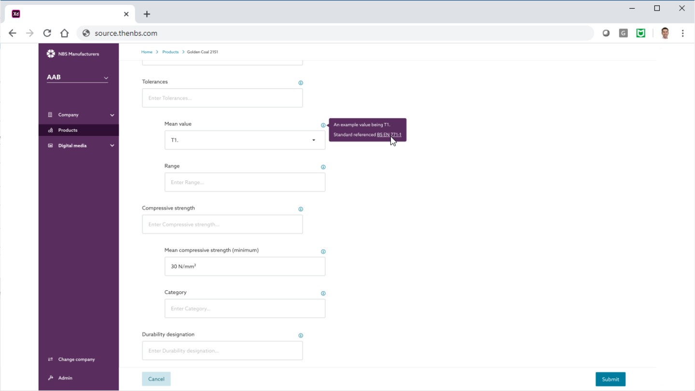This screenshot has height=391, width=695.
Task: Click info icon for Mean compressive strength
Action: coord(323,252)
